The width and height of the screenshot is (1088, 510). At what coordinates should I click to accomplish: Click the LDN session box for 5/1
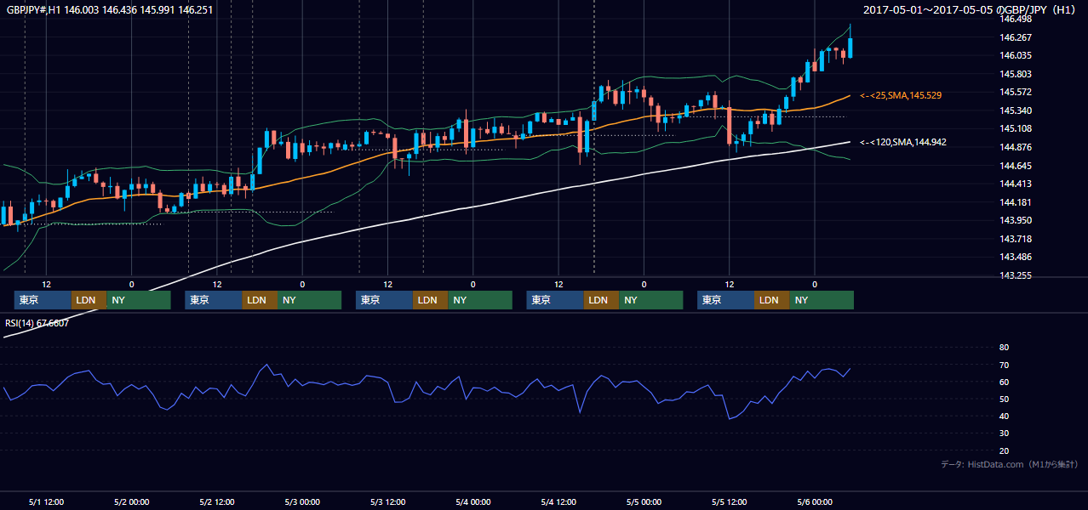click(x=89, y=300)
